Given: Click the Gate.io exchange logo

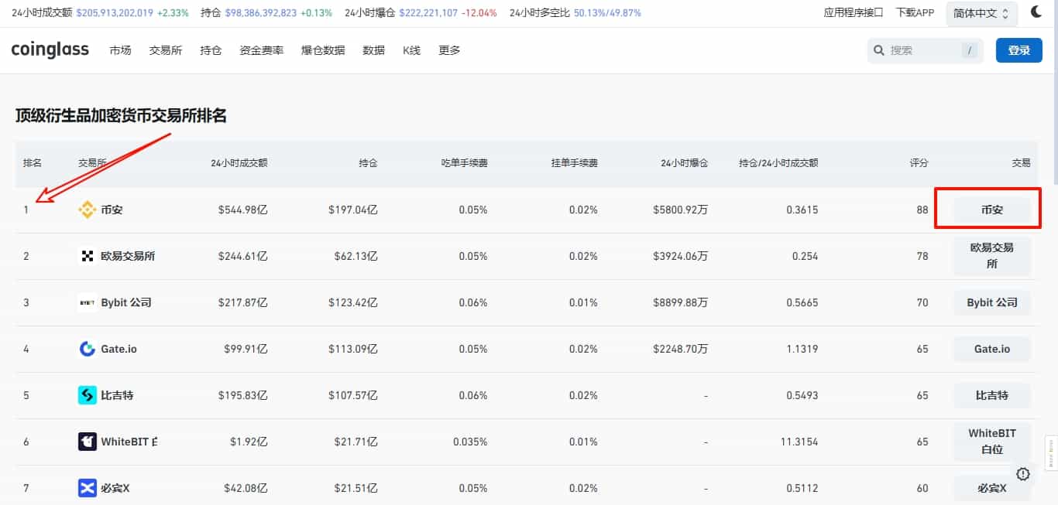Looking at the screenshot, I should (87, 348).
